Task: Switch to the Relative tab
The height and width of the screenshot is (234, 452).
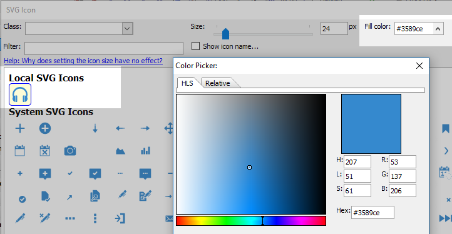Action: click(x=218, y=83)
